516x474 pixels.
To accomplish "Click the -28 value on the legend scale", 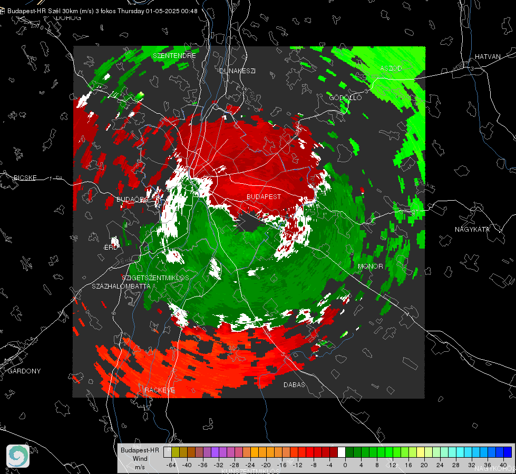I will coord(235,465).
